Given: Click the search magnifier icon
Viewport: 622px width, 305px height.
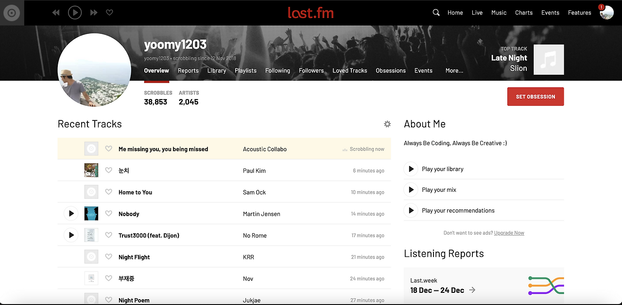Looking at the screenshot, I should (436, 13).
